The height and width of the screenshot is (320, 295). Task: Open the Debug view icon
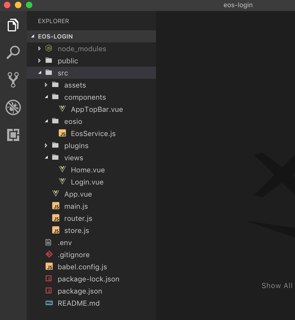pos(13,107)
